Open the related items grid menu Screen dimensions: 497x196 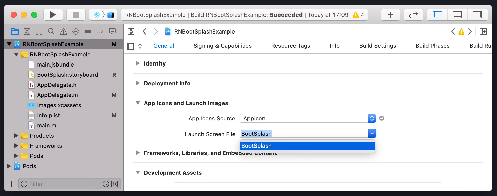pyautogui.click(x=131, y=31)
